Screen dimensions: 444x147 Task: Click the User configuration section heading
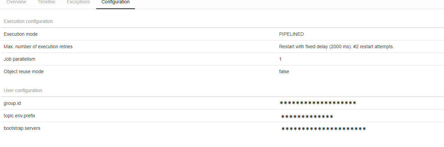click(x=23, y=90)
